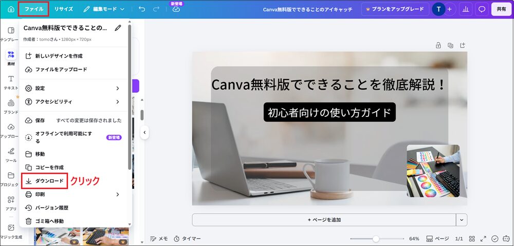Select コピーを作成 menu entry
This screenshot has width=514, height=246.
(73, 167)
